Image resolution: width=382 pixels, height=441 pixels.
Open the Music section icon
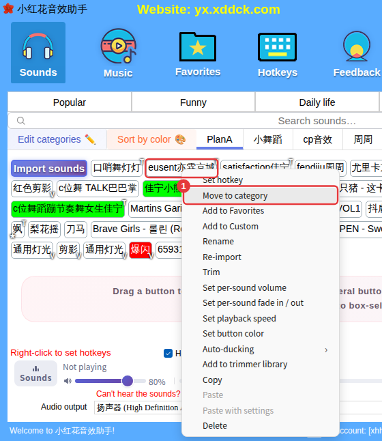click(118, 53)
